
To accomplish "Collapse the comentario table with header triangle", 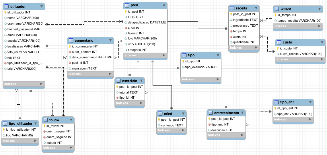I will 110,41.
